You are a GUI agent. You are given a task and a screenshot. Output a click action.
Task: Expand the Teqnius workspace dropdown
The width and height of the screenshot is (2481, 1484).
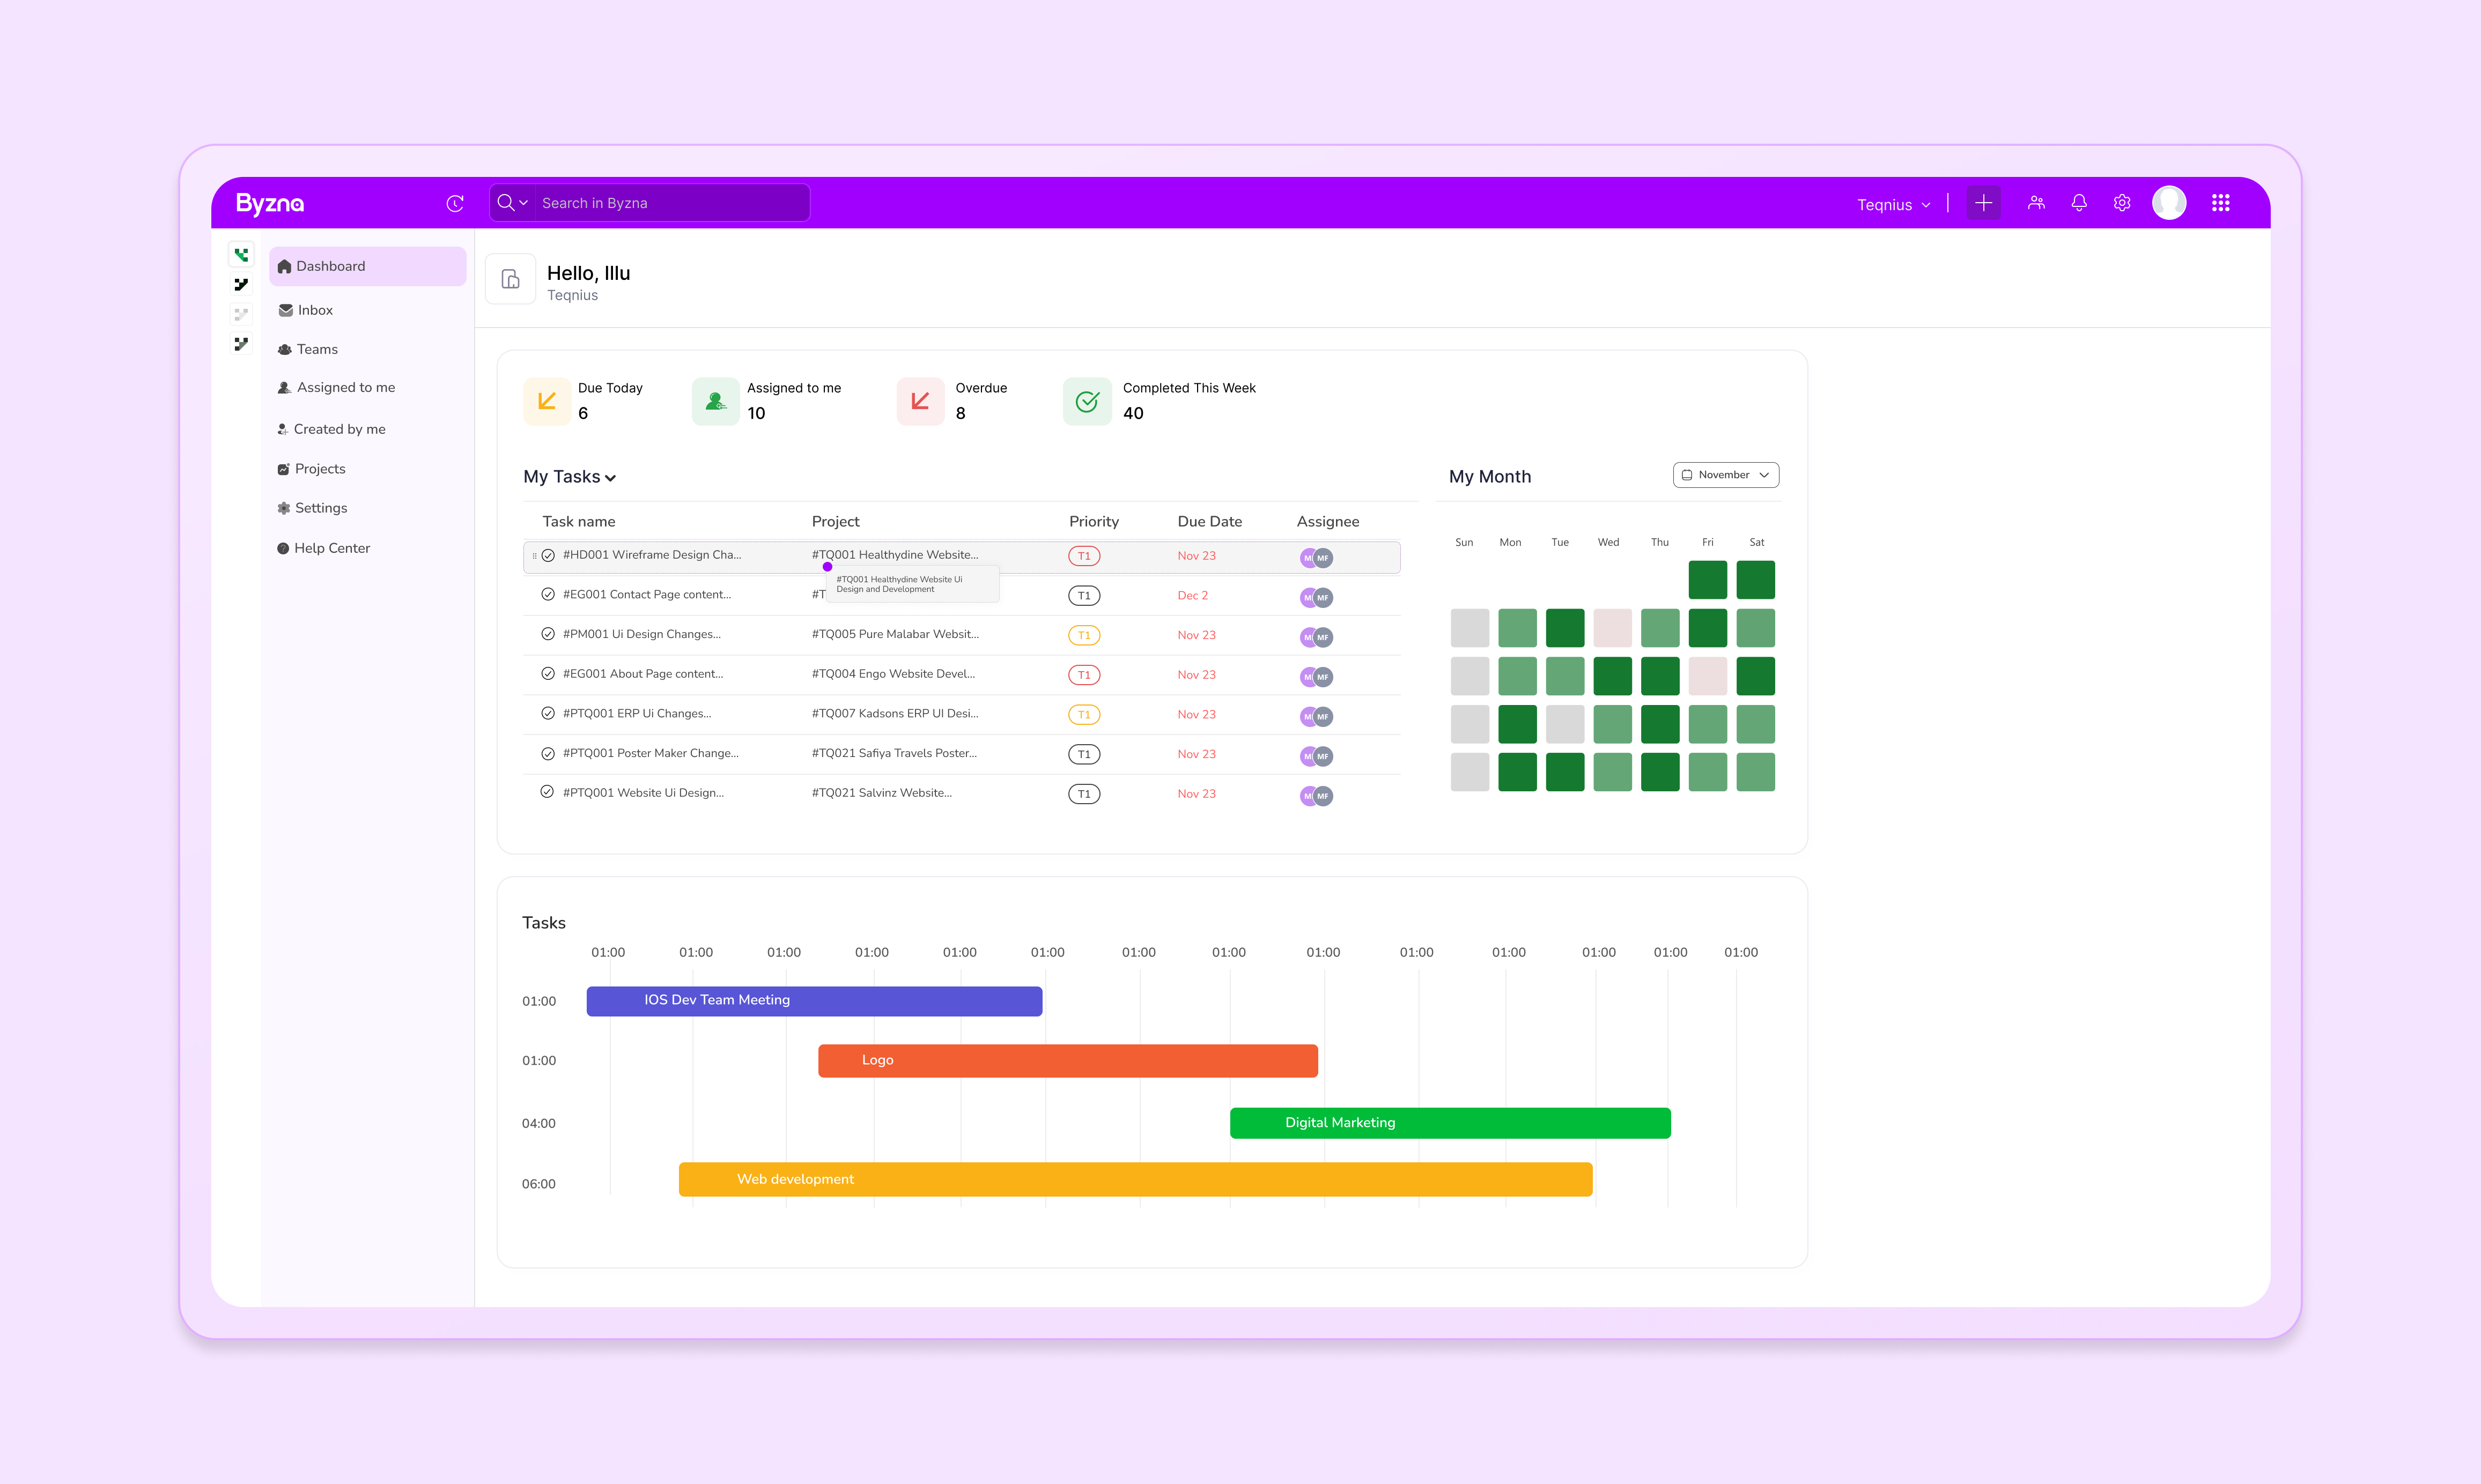[x=1893, y=205]
